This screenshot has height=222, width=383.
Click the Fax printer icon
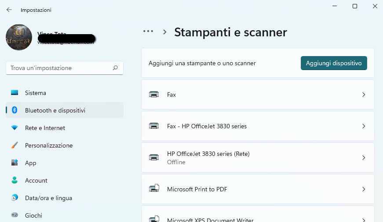[x=154, y=94]
